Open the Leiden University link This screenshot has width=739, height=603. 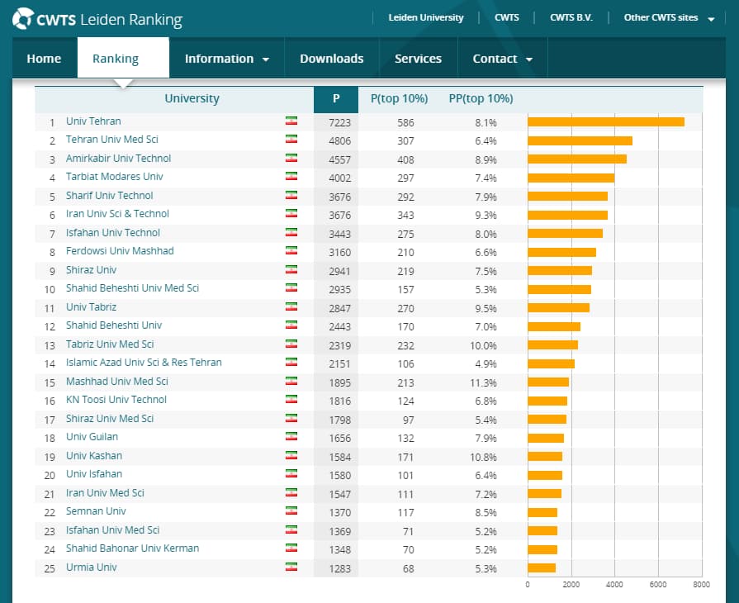pyautogui.click(x=425, y=18)
